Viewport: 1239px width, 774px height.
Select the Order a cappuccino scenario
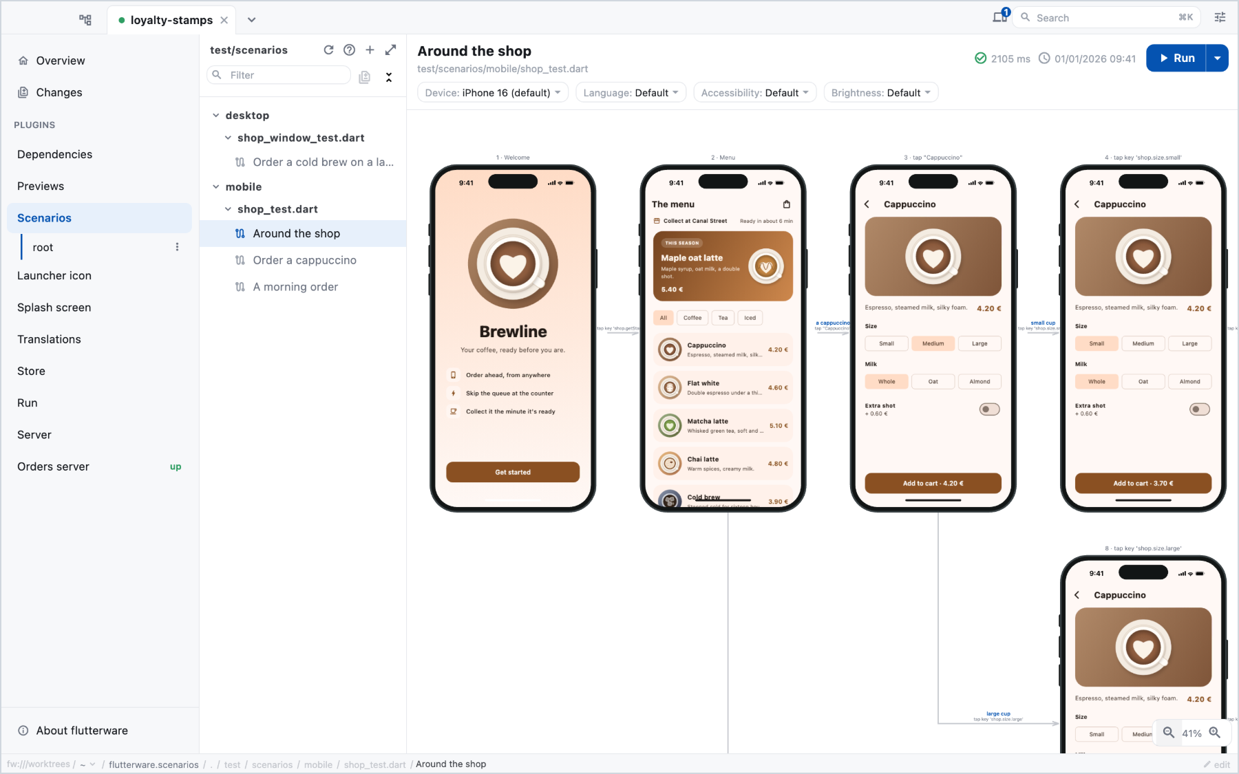point(303,260)
